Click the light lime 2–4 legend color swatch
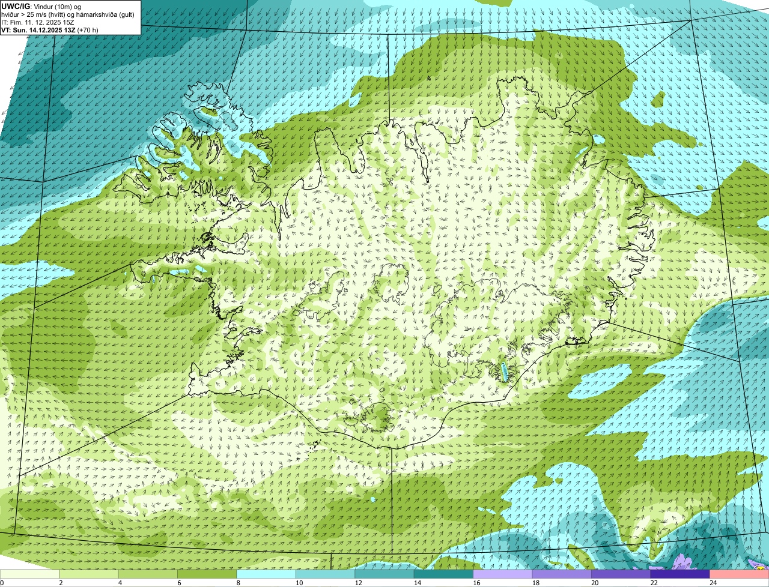The height and width of the screenshot is (587, 769). [x=90, y=574]
